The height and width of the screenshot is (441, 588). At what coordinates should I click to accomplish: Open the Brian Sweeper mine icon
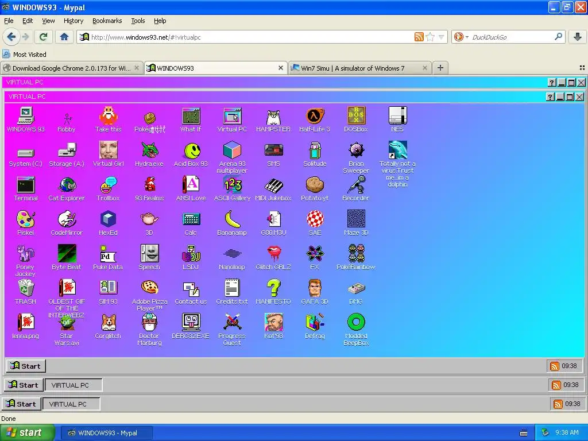pyautogui.click(x=356, y=157)
